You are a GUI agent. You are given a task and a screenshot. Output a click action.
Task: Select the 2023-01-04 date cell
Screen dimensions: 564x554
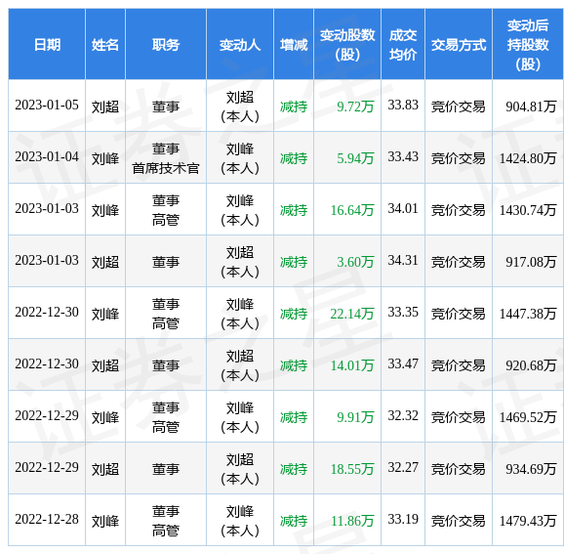click(x=47, y=156)
